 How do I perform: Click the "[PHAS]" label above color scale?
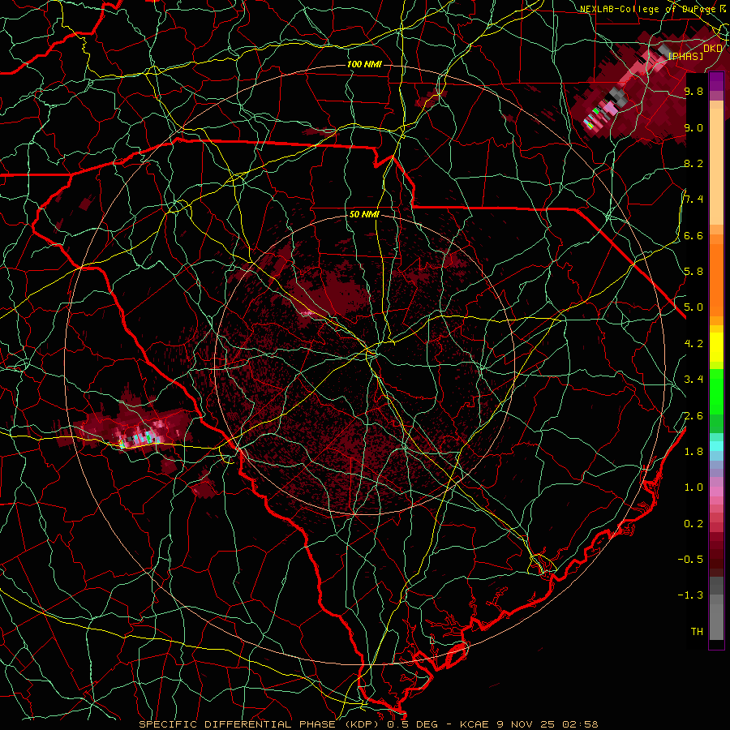pos(685,57)
